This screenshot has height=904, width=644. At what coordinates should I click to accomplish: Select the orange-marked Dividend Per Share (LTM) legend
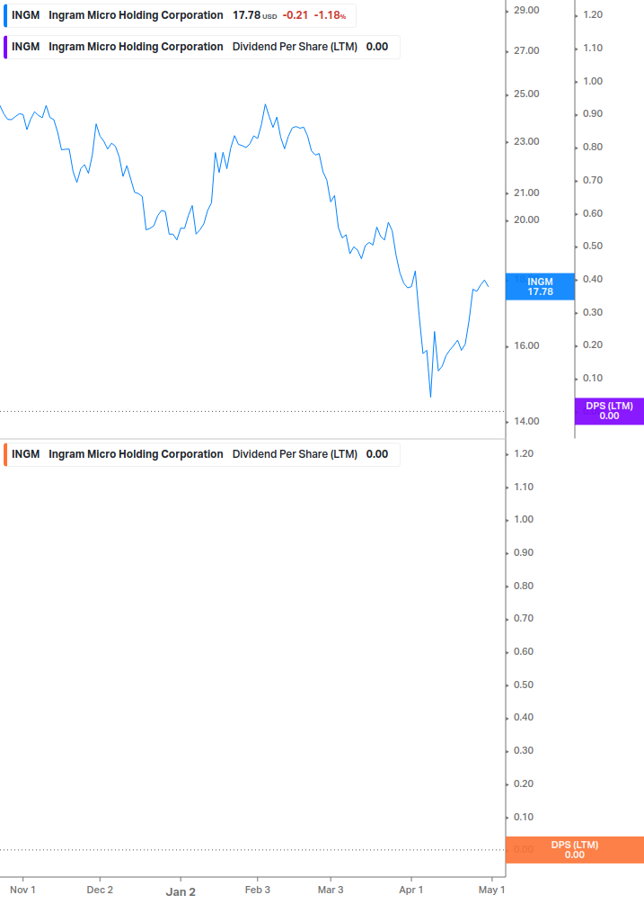tap(201, 454)
